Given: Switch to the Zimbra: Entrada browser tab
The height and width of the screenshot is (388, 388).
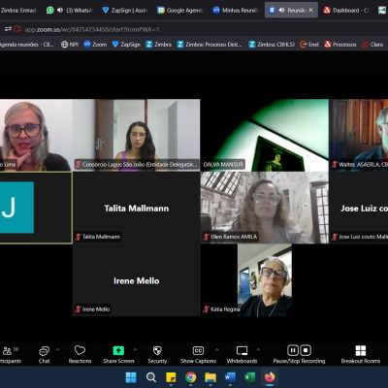Looking at the screenshot, I should (19, 11).
